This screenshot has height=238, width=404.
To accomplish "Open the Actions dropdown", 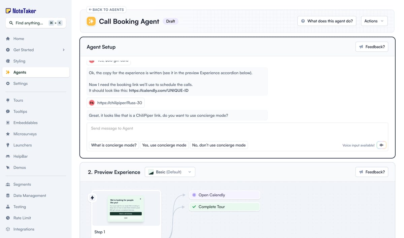I will tap(374, 21).
